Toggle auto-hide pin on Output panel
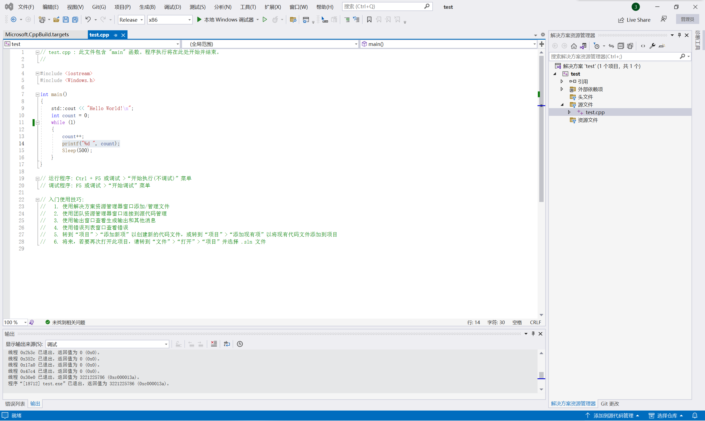Screen dimensions: 705x421 533,333
